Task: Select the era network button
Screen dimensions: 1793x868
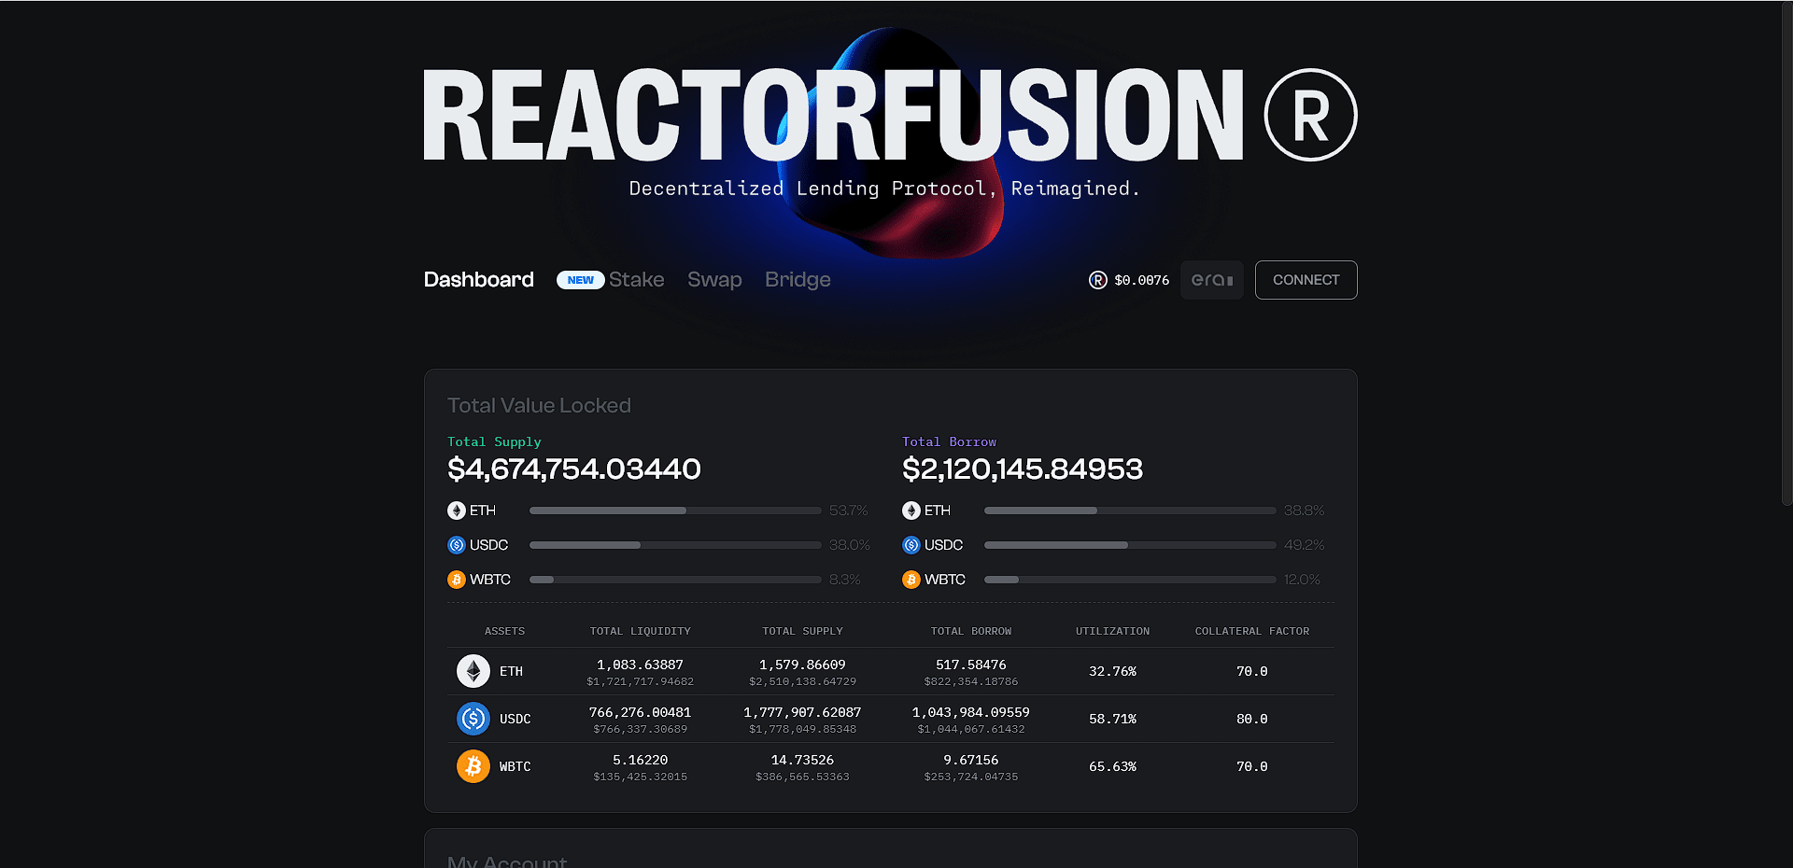Action: [x=1212, y=280]
